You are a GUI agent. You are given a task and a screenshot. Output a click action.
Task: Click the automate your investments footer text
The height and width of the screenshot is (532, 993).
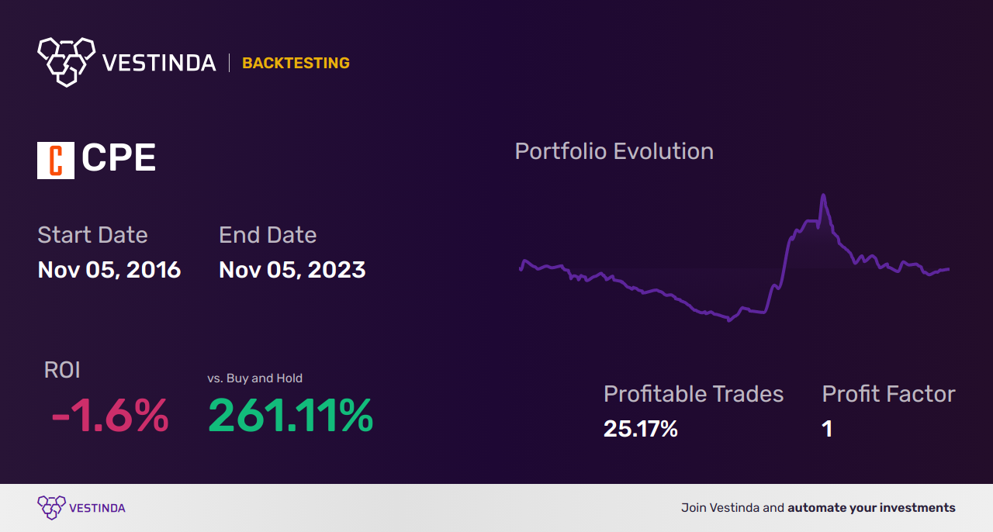click(871, 508)
